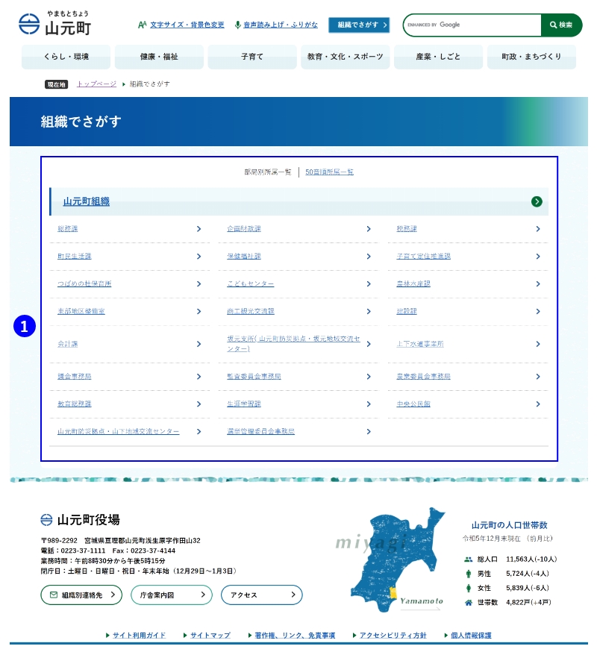Open the 議会事務局 link

[75, 376]
